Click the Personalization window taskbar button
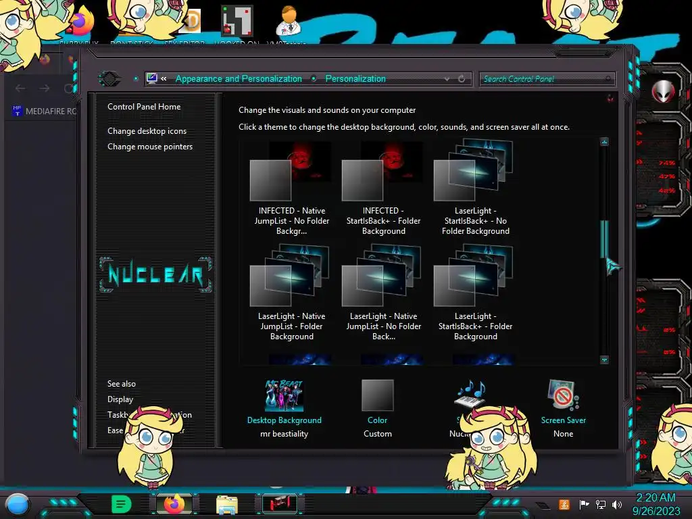The width and height of the screenshot is (692, 519). pos(279,504)
